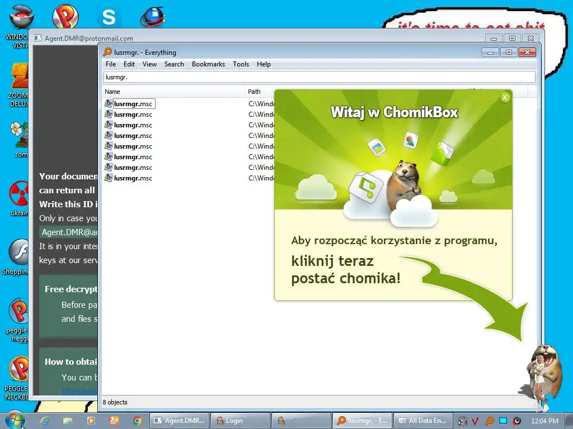Screen dimensions: 573x429
Task: Open Windows Explorer folder icon in taskbar
Action: pyautogui.click(x=68, y=421)
